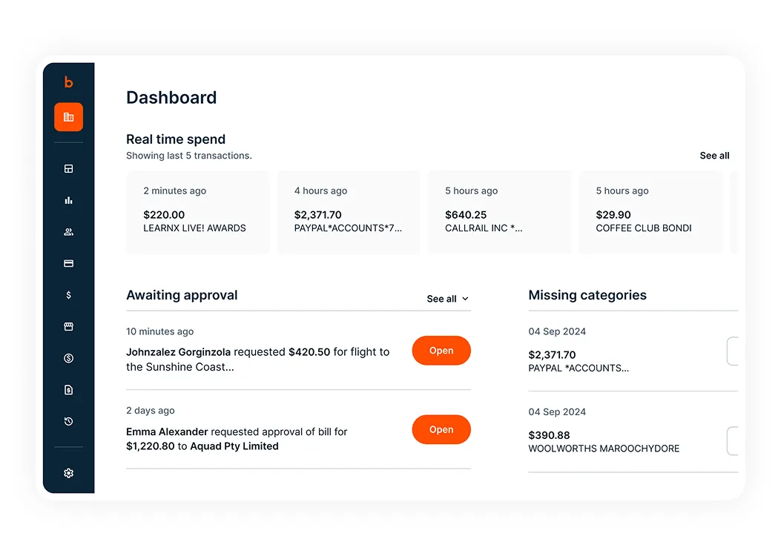Expand the Awaiting approval 'See all' dropdown

click(x=447, y=299)
